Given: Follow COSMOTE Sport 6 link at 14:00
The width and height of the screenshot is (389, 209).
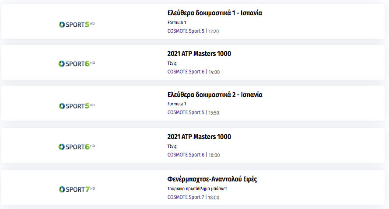Looking at the screenshot, I should [186, 72].
